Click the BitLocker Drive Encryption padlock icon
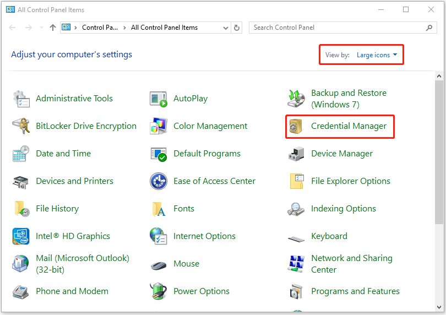446x315 pixels. tap(21, 126)
